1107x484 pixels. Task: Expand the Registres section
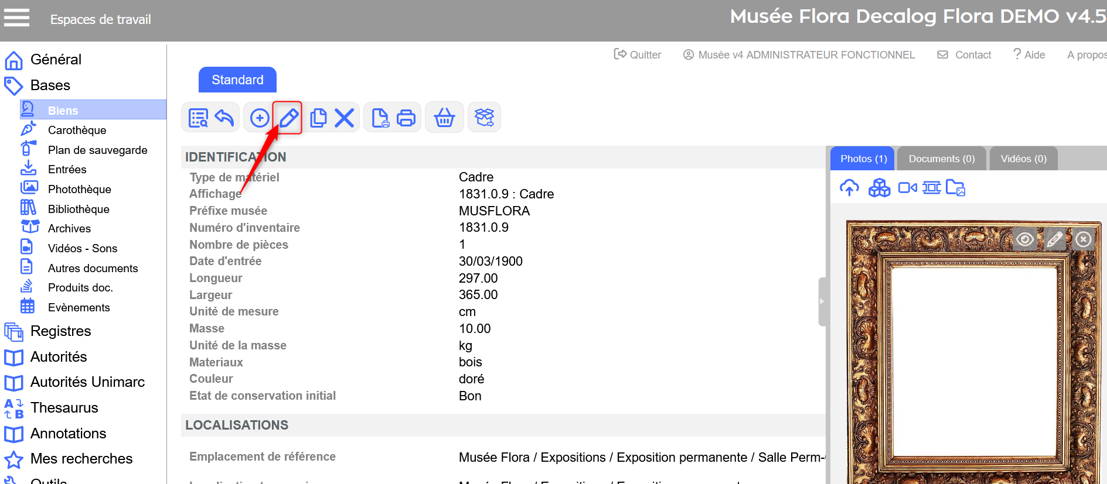click(60, 331)
